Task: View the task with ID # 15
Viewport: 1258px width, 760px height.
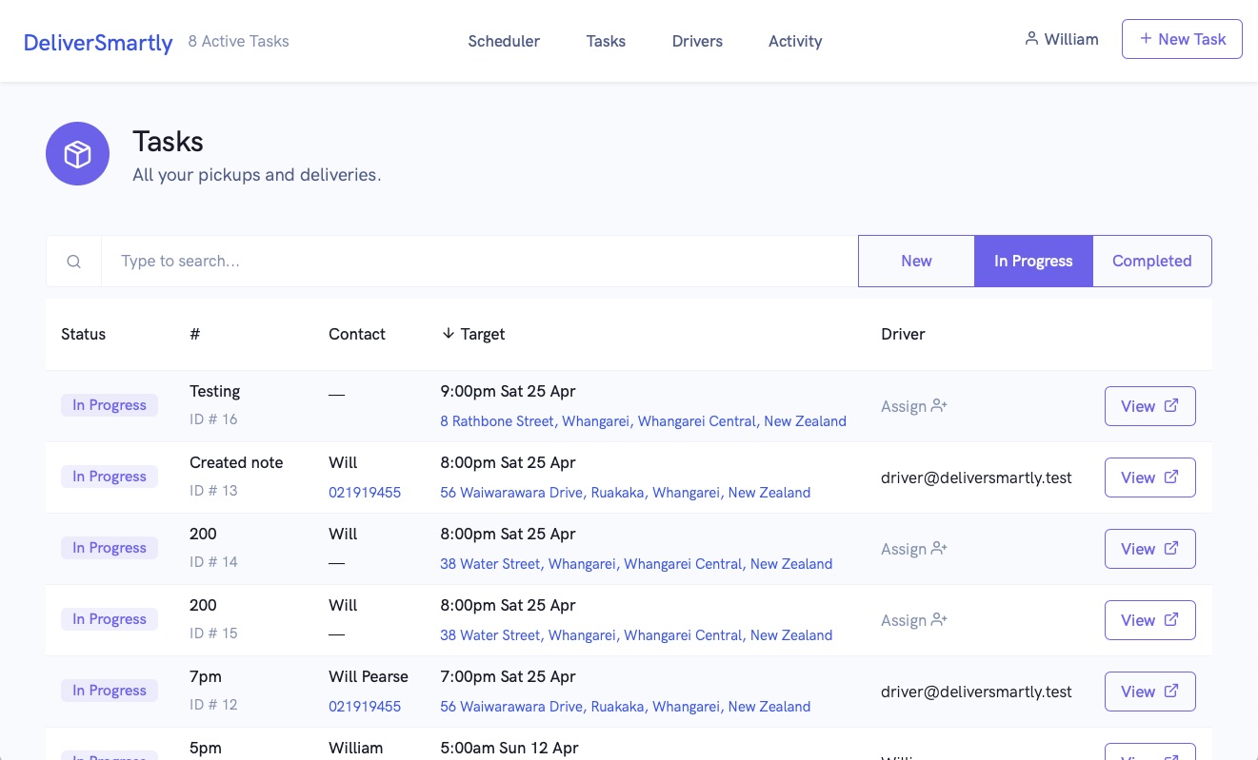Action: 1149,620
